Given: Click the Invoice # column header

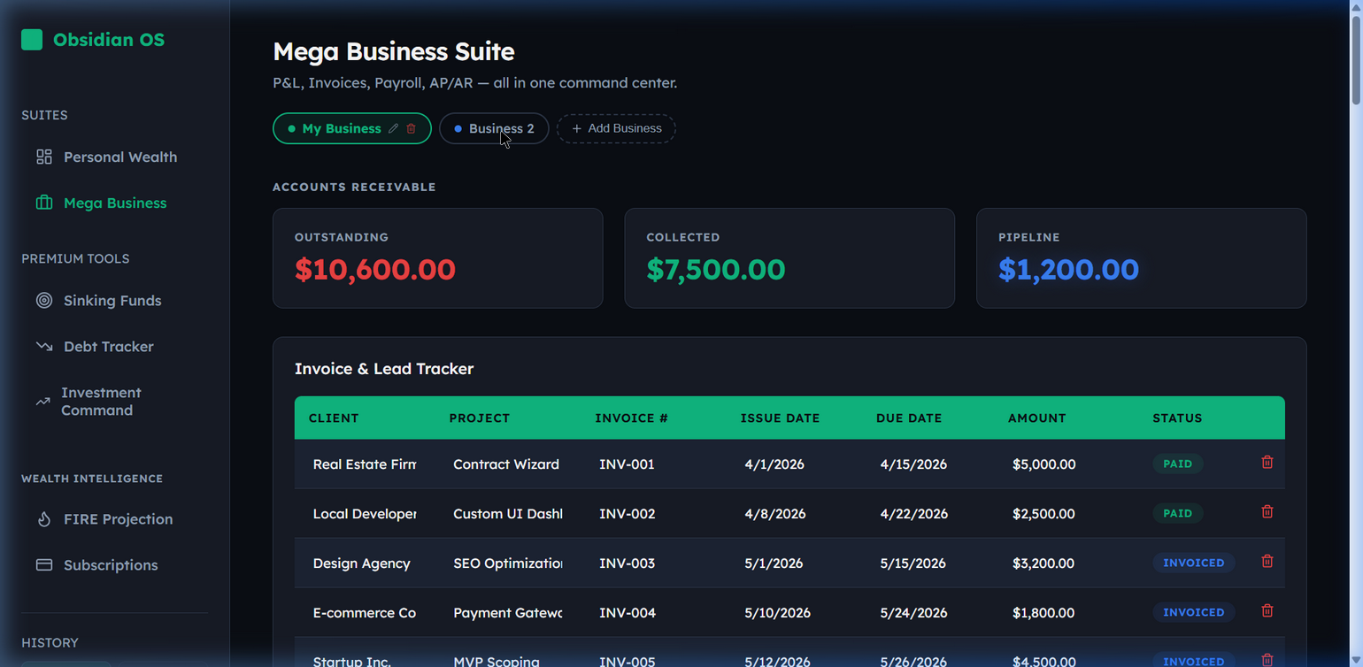Looking at the screenshot, I should (631, 418).
